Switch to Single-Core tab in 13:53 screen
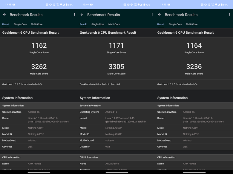The width and height of the screenshot is (233, 174). pos(175,24)
